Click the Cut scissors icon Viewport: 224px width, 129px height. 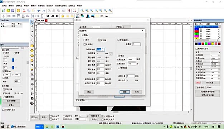click(x=24, y=11)
